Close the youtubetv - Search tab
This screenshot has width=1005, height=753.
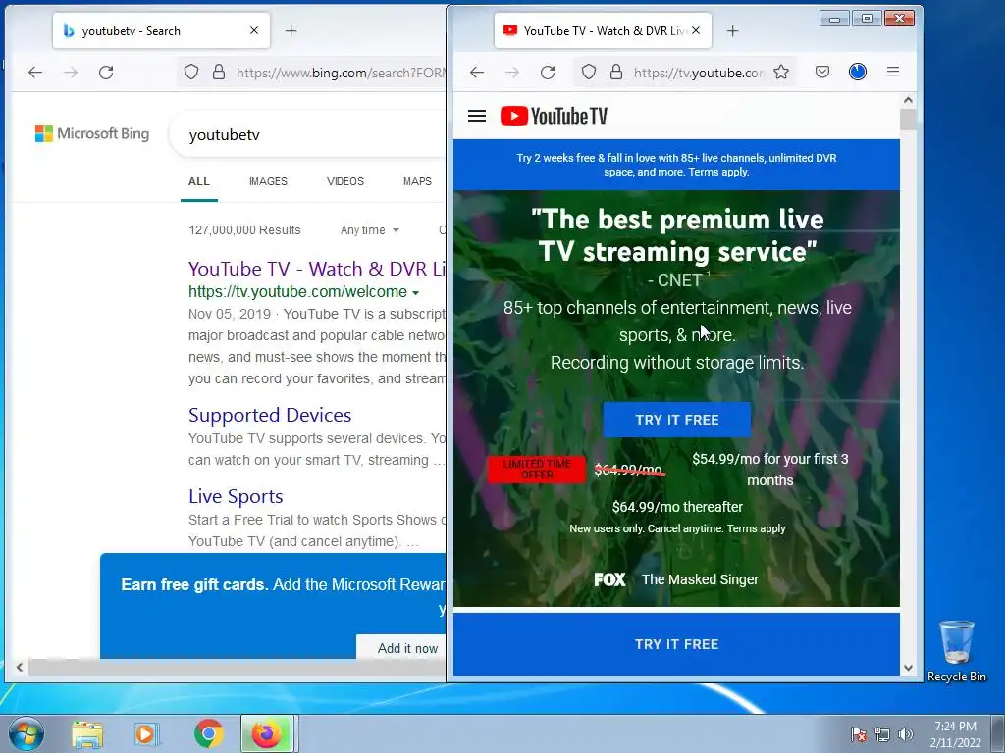(254, 30)
